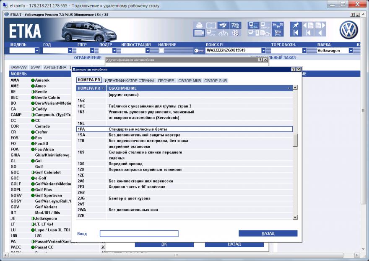This screenshot has width=369, height=261.
Task: Click the wheel rim icon in toolbar
Action: [x=235, y=33]
